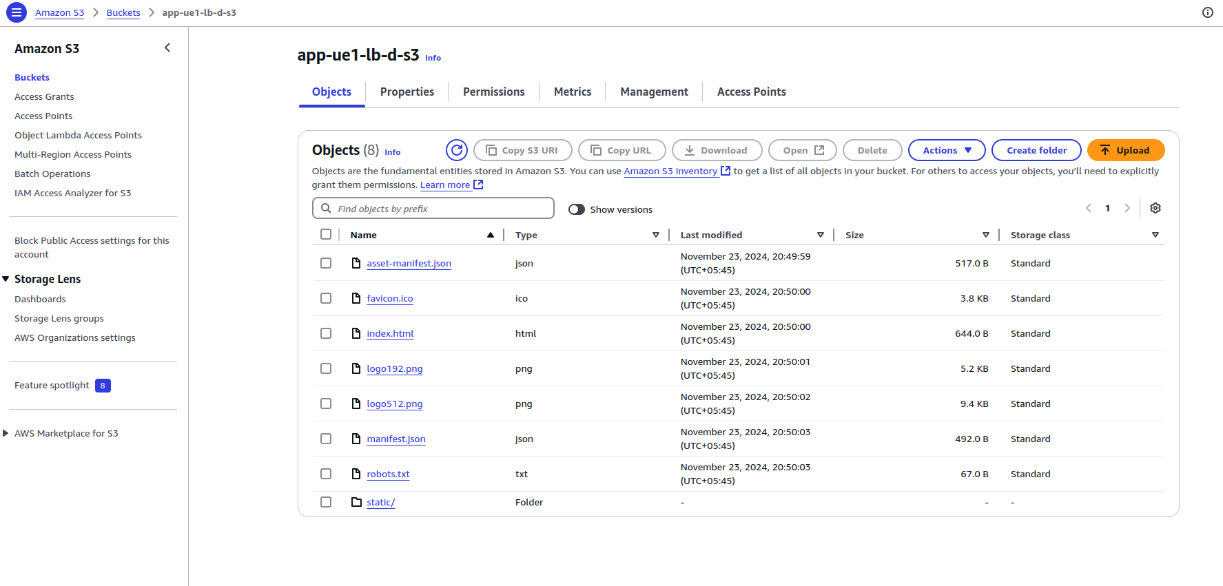
Task: Click the Open button
Action: 803,150
